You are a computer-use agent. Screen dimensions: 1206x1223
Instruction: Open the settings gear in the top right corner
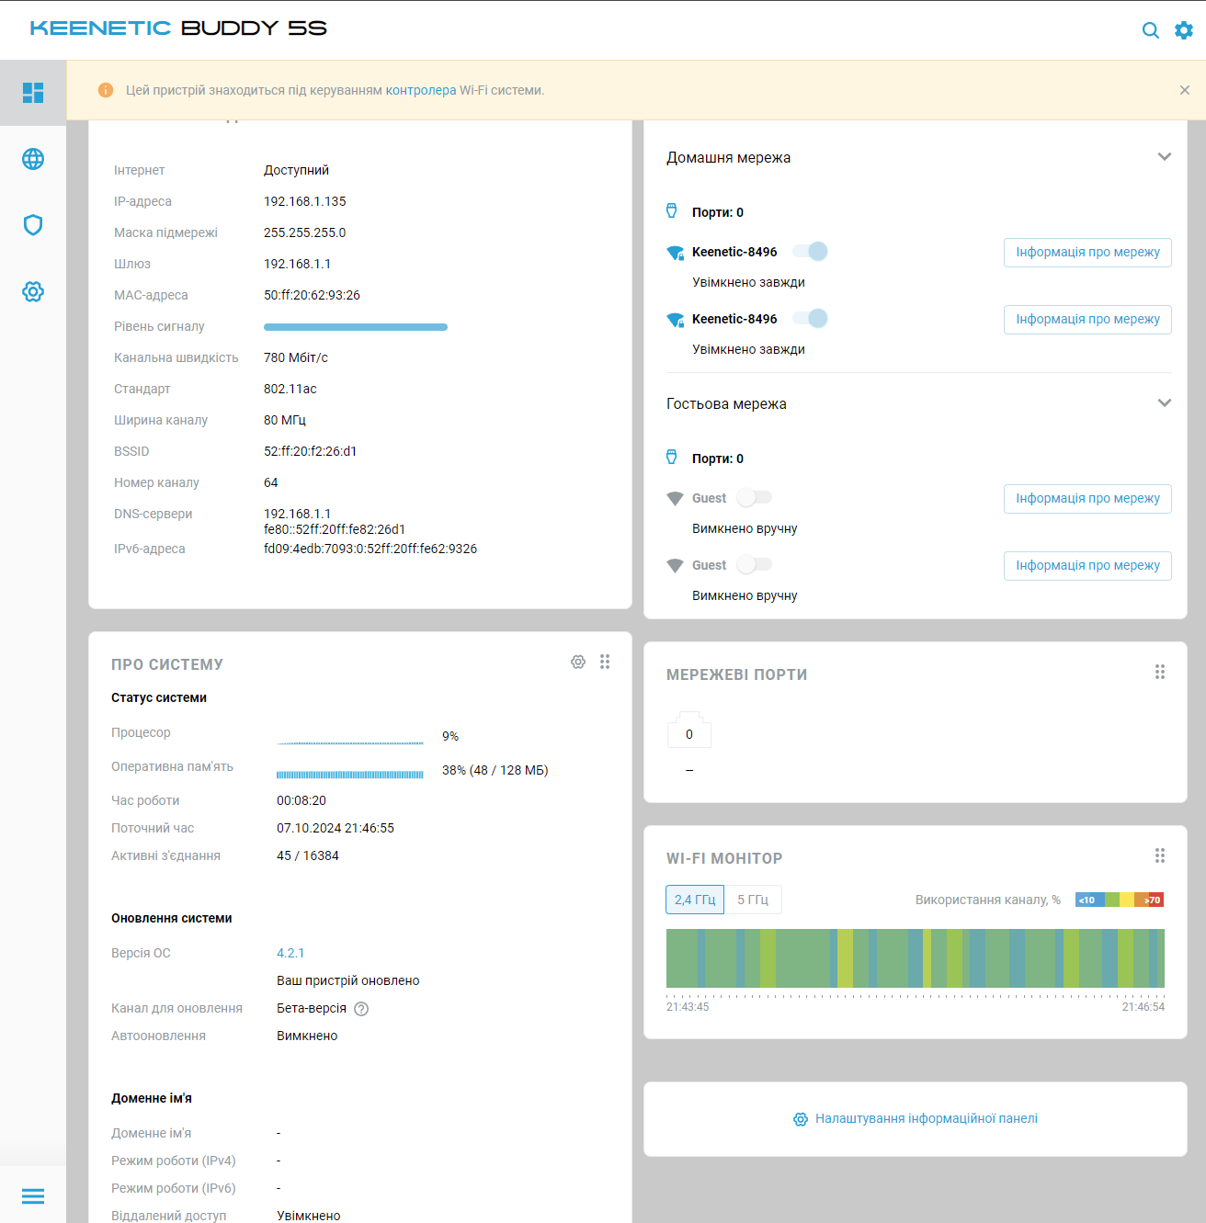[1184, 29]
